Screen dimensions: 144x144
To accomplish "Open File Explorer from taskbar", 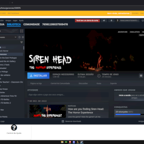I will click(x=62, y=142).
